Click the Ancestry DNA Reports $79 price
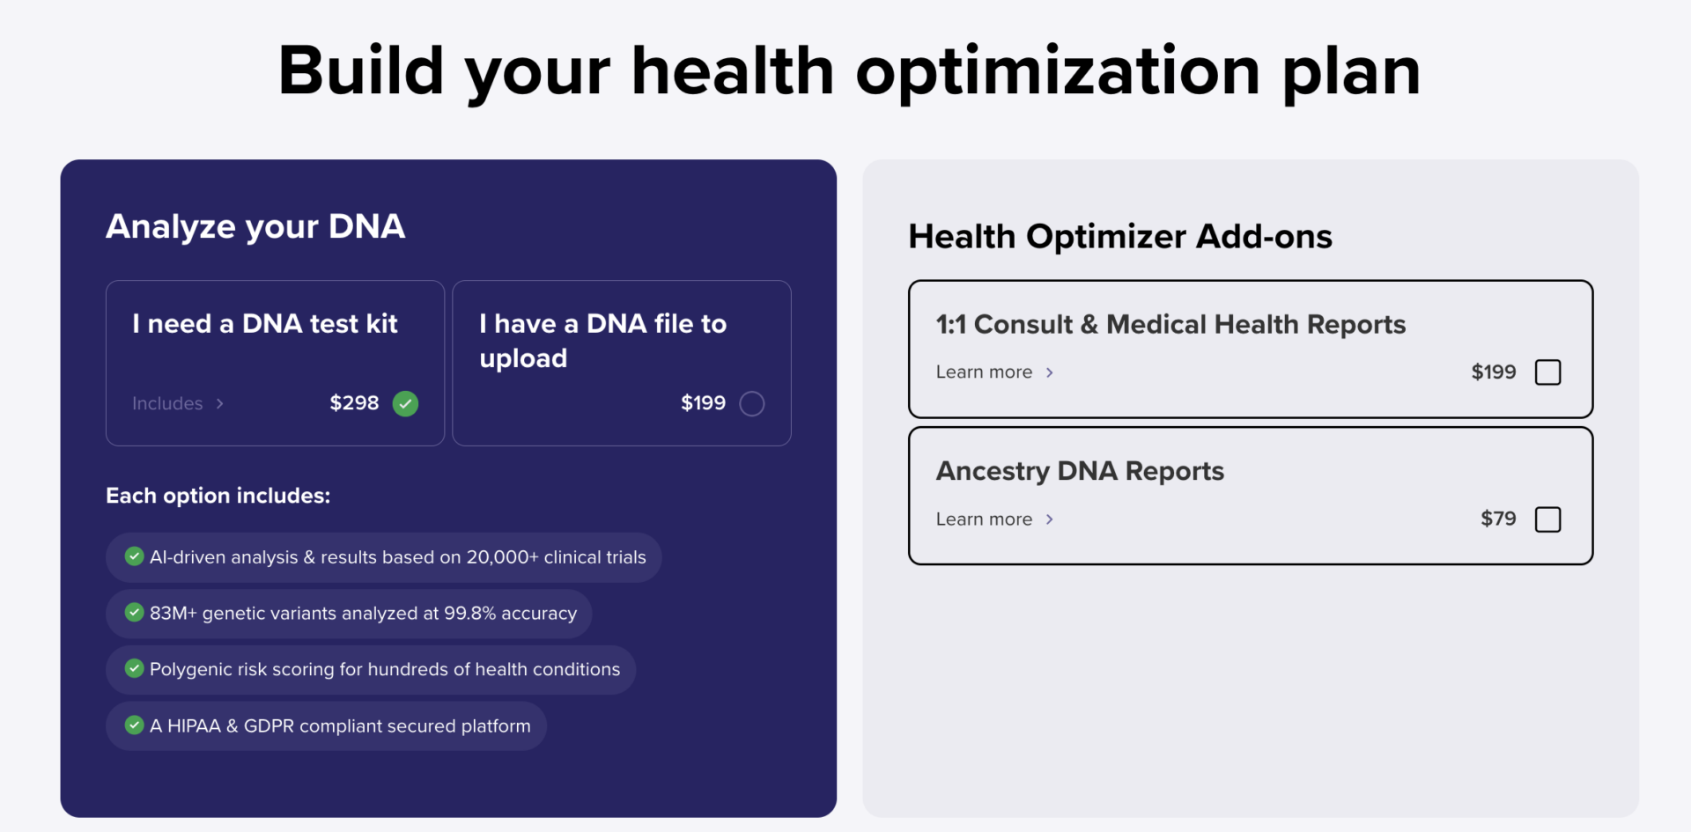The width and height of the screenshot is (1691, 832). point(1497,519)
